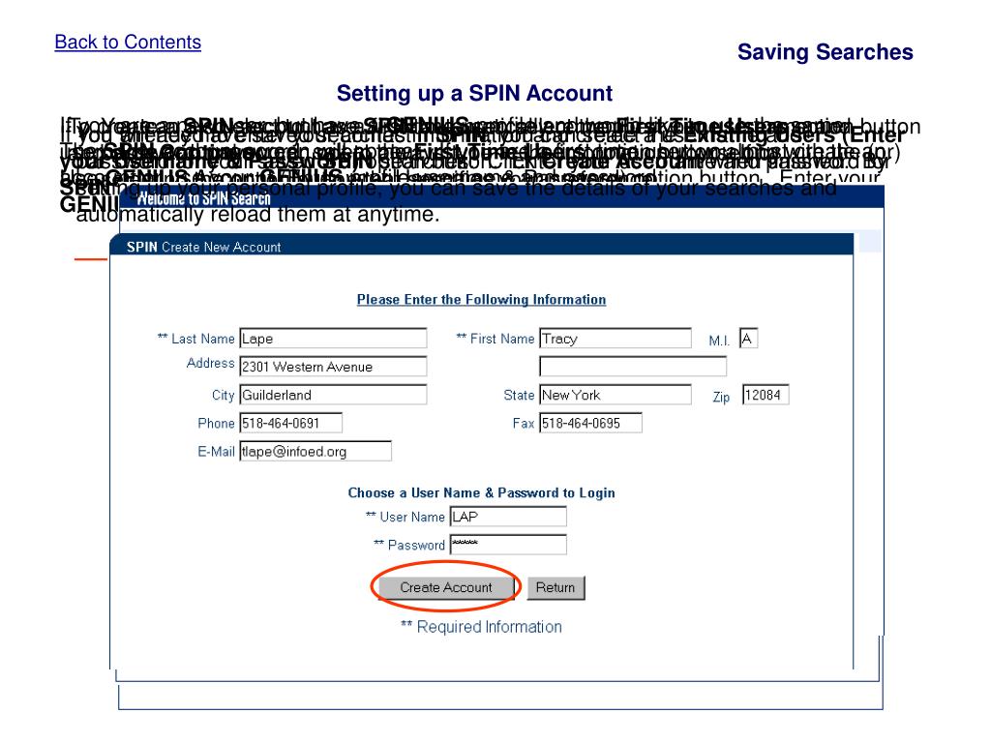Click the Password field
This screenshot has width=991, height=743.
(508, 545)
